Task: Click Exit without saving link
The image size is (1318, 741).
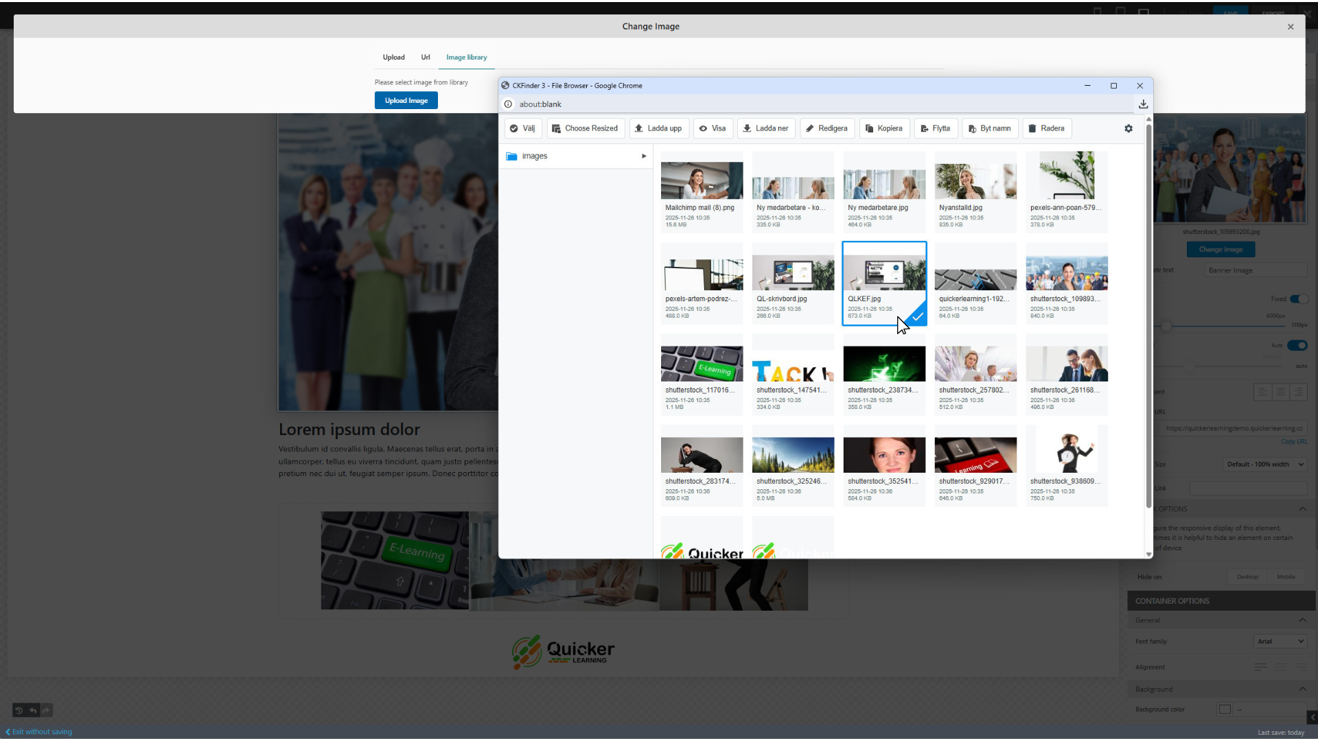Action: tap(41, 732)
